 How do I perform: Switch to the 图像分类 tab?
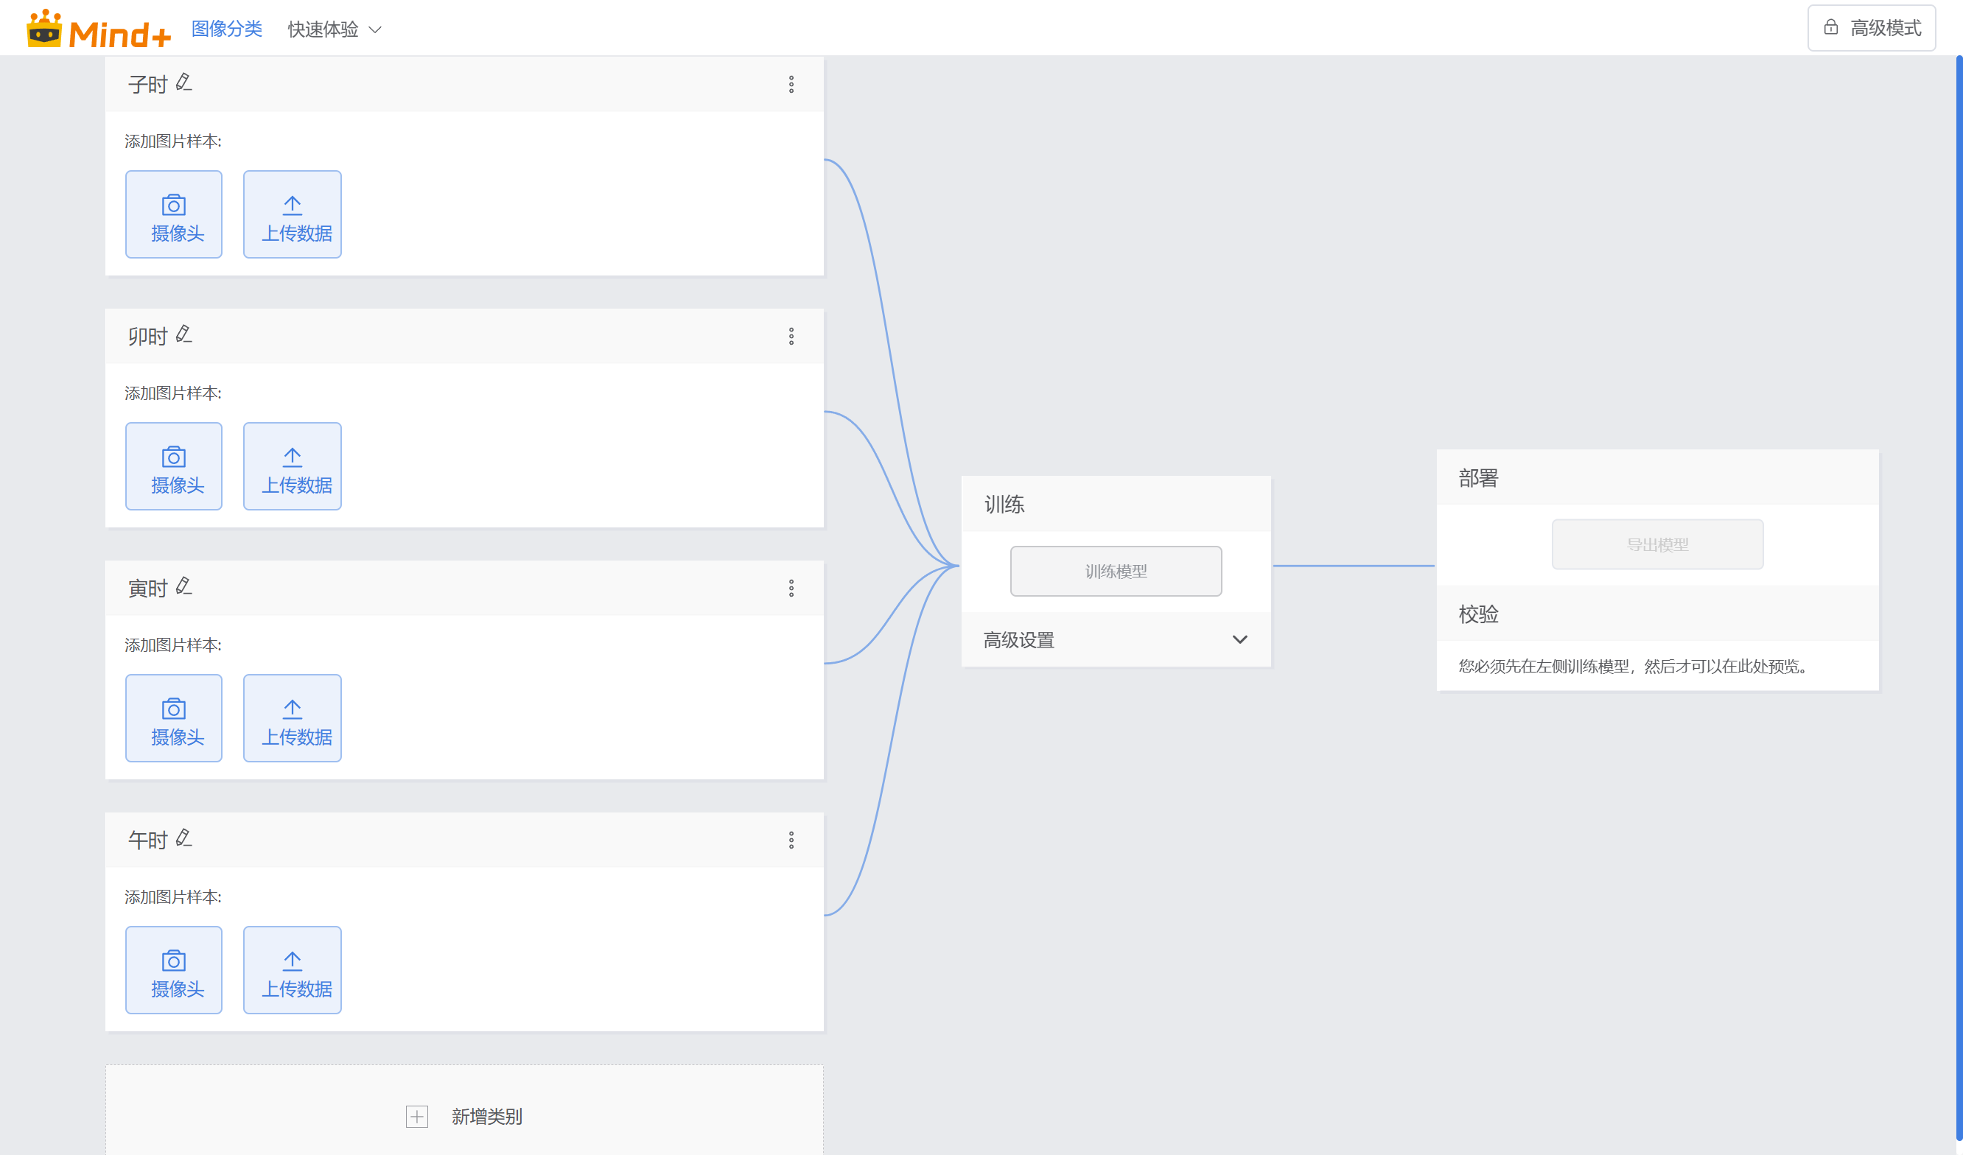click(x=227, y=29)
